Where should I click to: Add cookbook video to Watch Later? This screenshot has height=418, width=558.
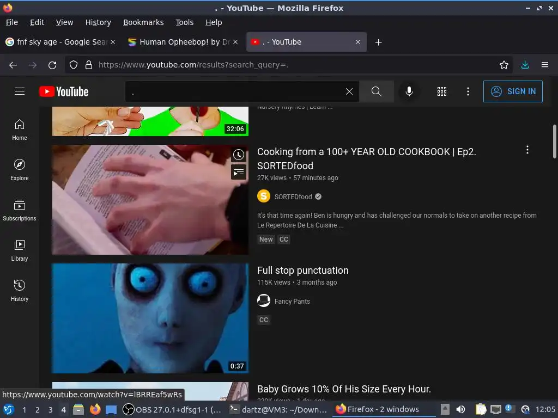click(239, 155)
